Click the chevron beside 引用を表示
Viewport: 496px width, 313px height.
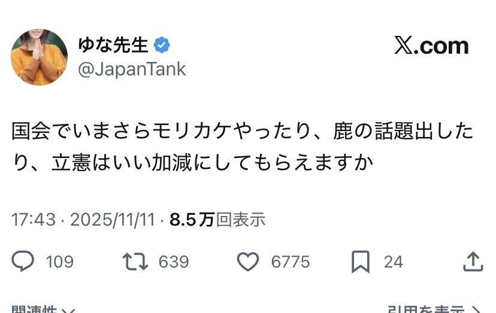tap(476, 310)
